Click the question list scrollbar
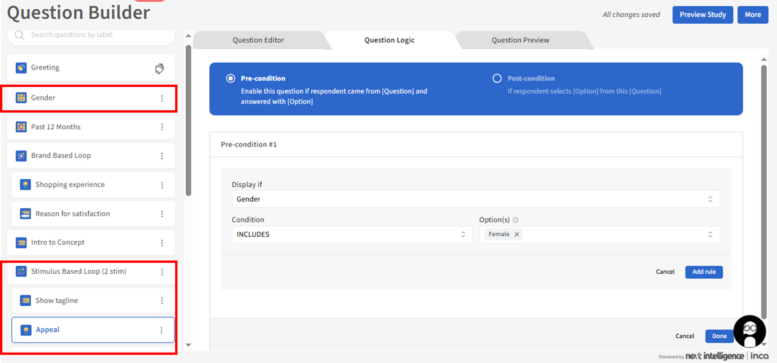The image size is (777, 363). click(188, 120)
